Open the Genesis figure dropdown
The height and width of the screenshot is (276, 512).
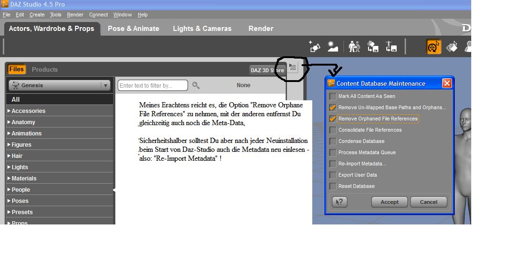tap(60, 85)
